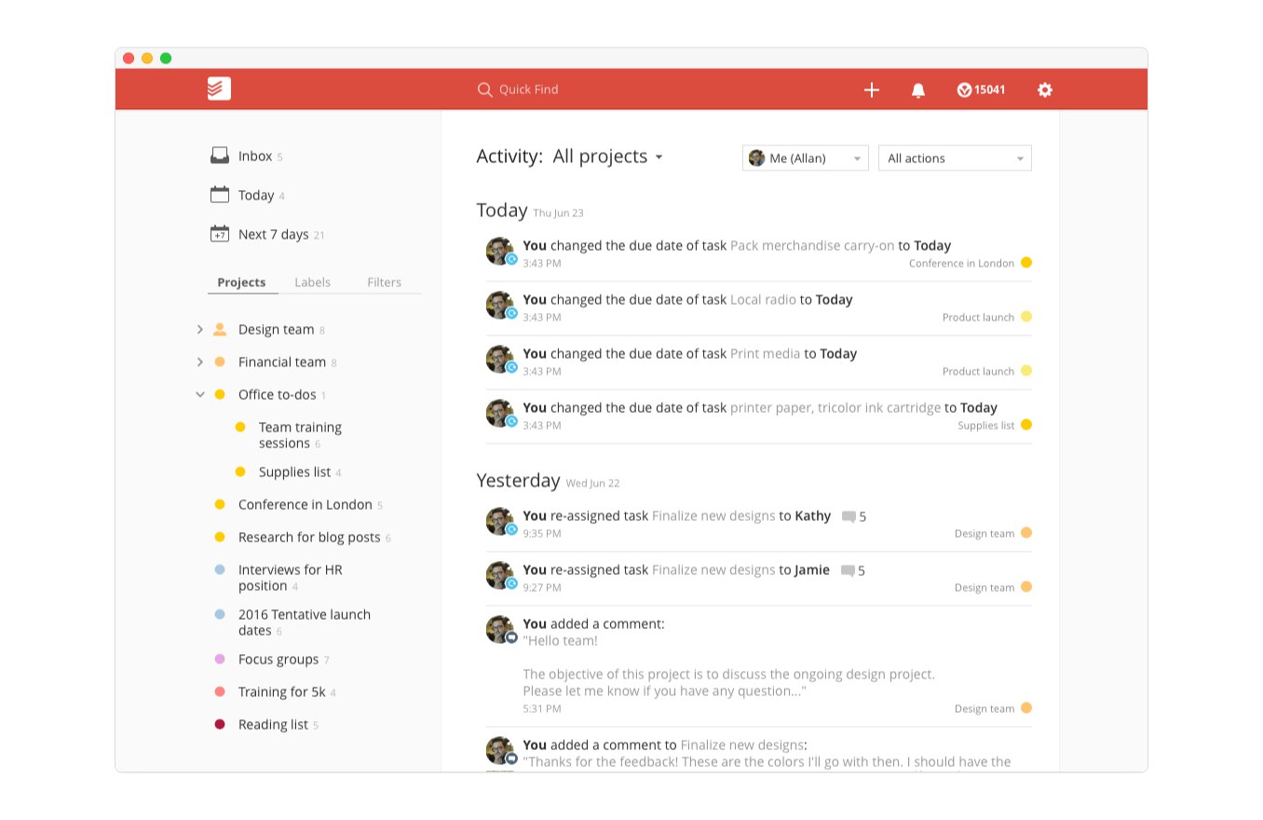Open notifications bell icon
Screen dimensions: 1263x820
click(x=918, y=90)
